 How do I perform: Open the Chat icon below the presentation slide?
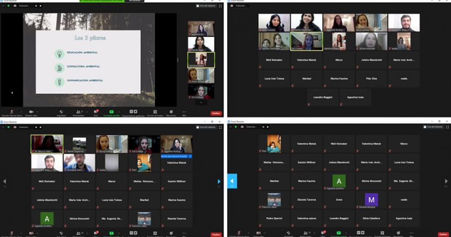tap(95, 112)
